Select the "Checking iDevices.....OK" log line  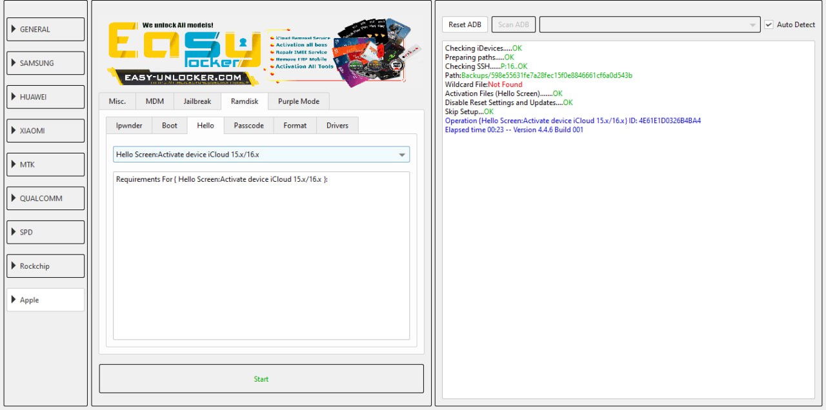(x=483, y=48)
